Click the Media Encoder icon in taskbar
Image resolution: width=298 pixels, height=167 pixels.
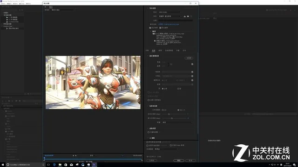click(94, 165)
